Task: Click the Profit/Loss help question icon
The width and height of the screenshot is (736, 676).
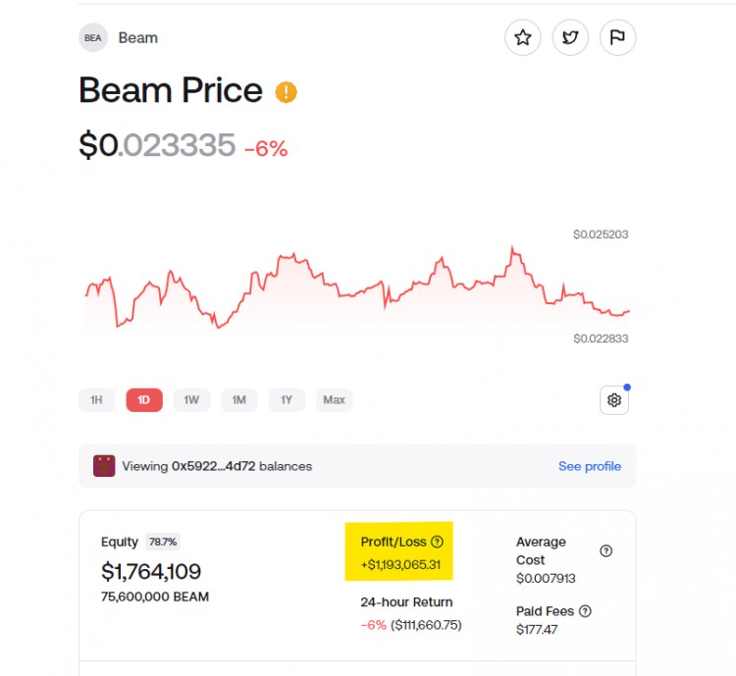Action: point(437,542)
